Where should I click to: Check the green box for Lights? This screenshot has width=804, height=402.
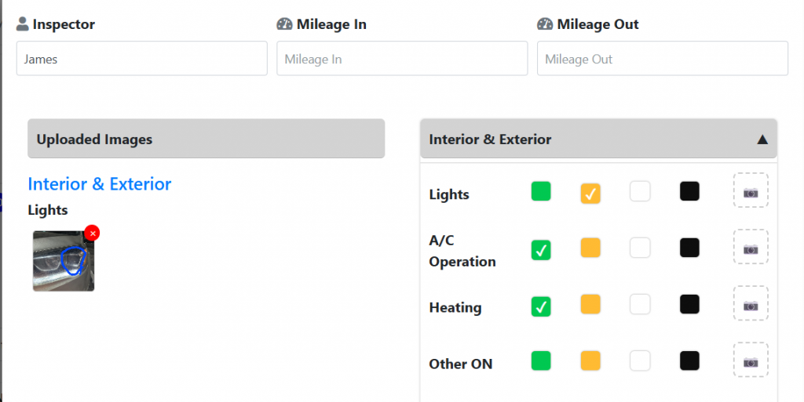tap(541, 191)
